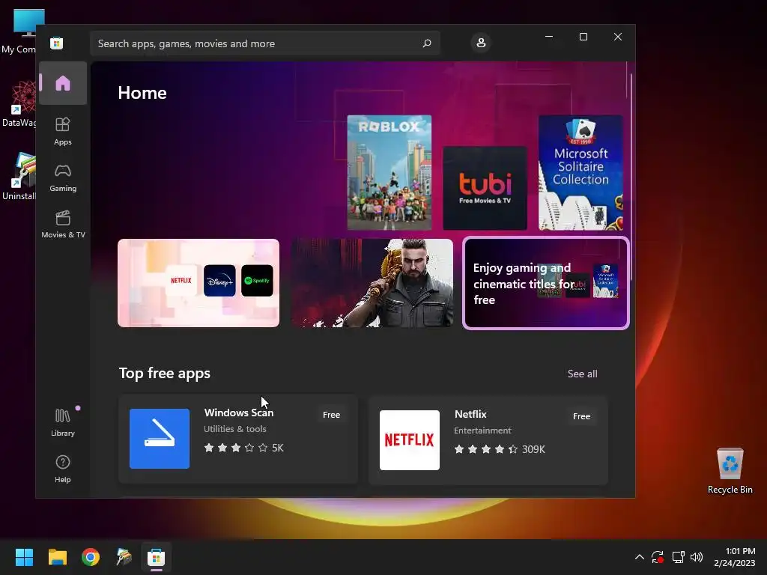767x575 pixels.
Task: Click the Windows Scan app icon
Action: tap(160, 439)
